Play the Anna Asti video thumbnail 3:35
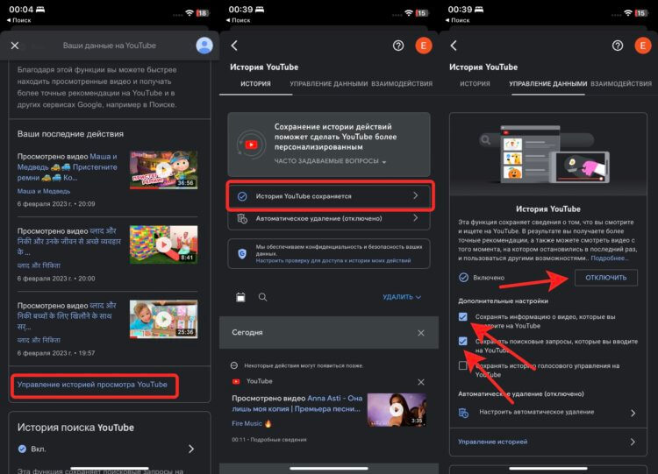658x474 pixels. pos(397,409)
